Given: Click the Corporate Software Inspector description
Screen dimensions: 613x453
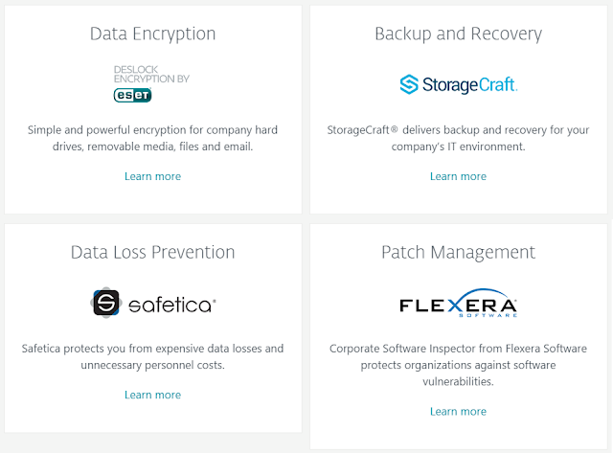Looking at the screenshot, I should tap(458, 365).
